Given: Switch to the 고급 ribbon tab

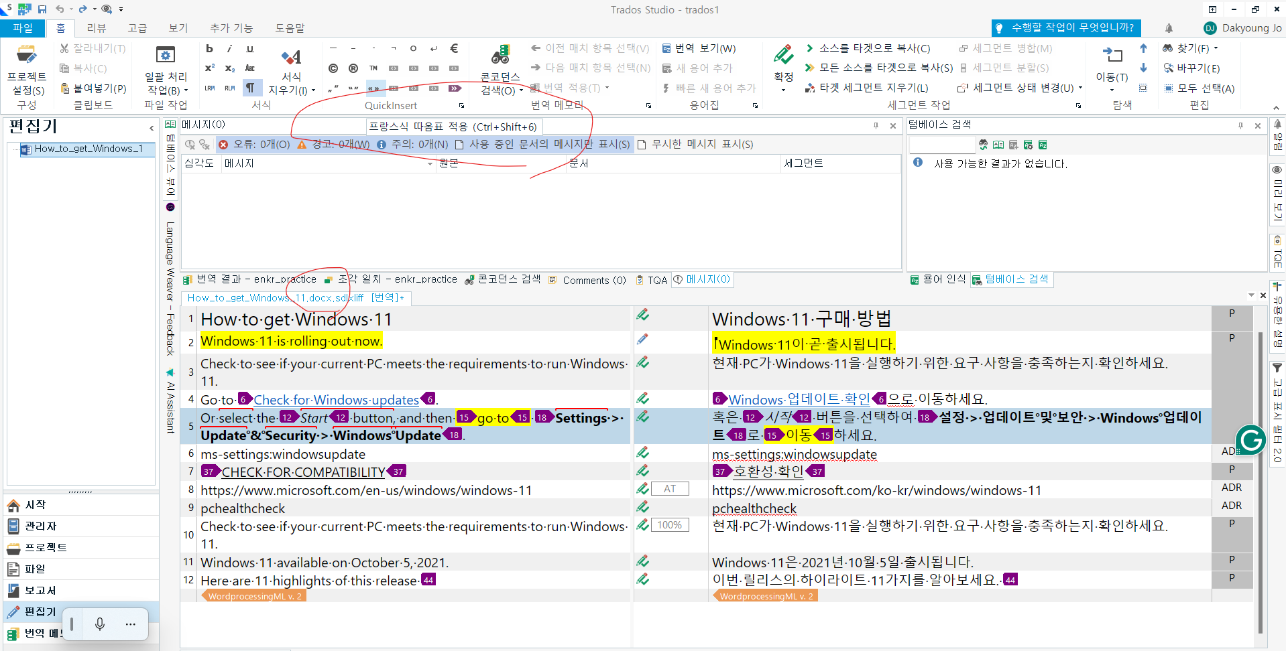Looking at the screenshot, I should click(x=137, y=27).
